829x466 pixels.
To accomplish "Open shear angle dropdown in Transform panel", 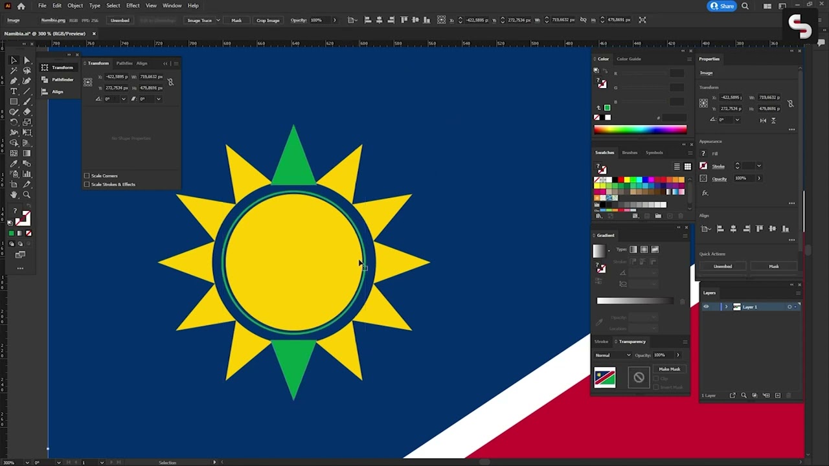I will tap(158, 99).
